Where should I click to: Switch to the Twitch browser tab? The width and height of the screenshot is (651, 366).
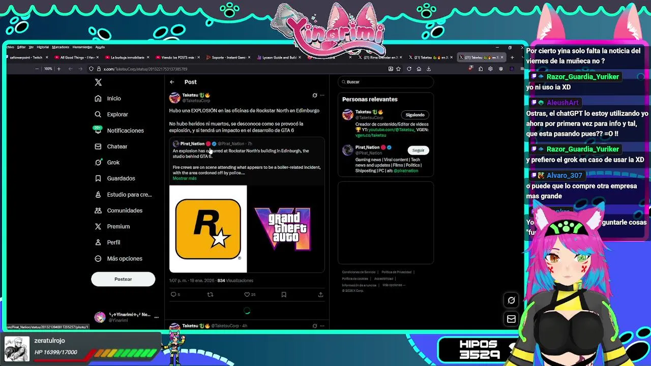point(27,57)
